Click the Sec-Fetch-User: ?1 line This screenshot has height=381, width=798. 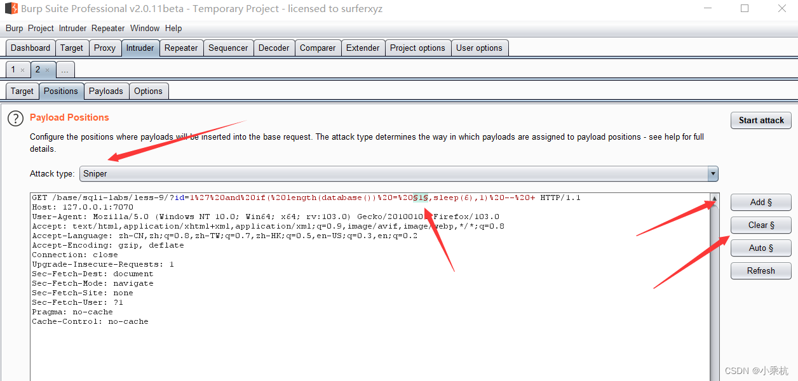tap(78, 302)
